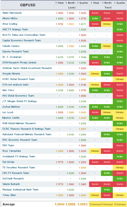This screenshot has width=127, height=207.
Task: Select Danske Research Team name
Action: (x=16, y=52)
